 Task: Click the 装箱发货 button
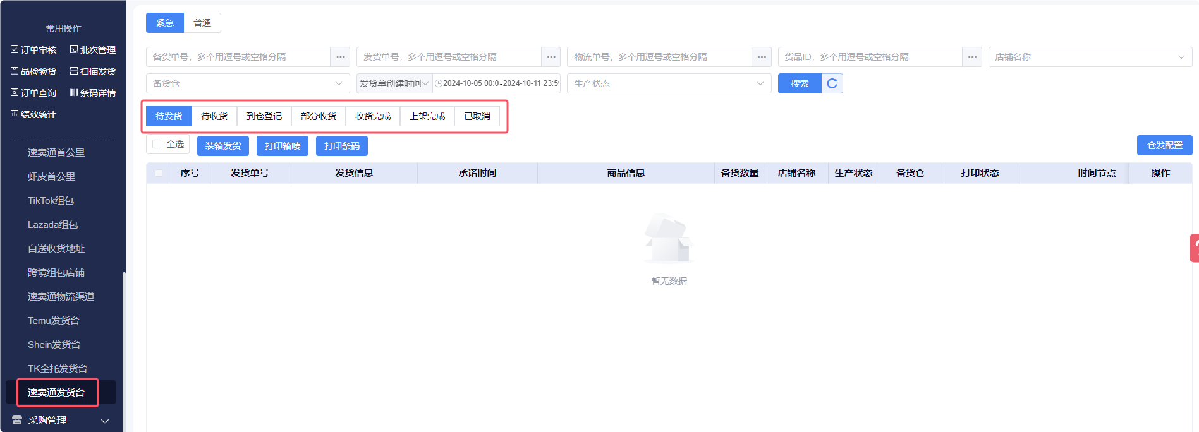pyautogui.click(x=223, y=146)
